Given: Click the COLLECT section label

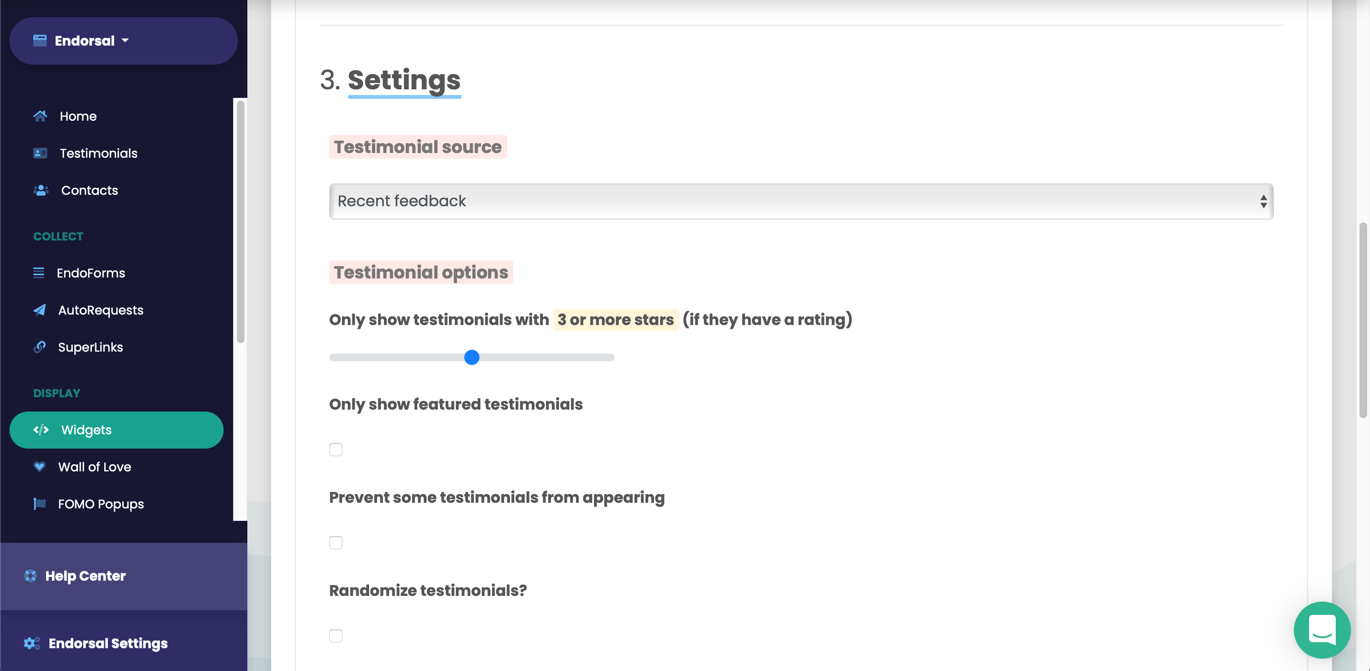Looking at the screenshot, I should 58,236.
